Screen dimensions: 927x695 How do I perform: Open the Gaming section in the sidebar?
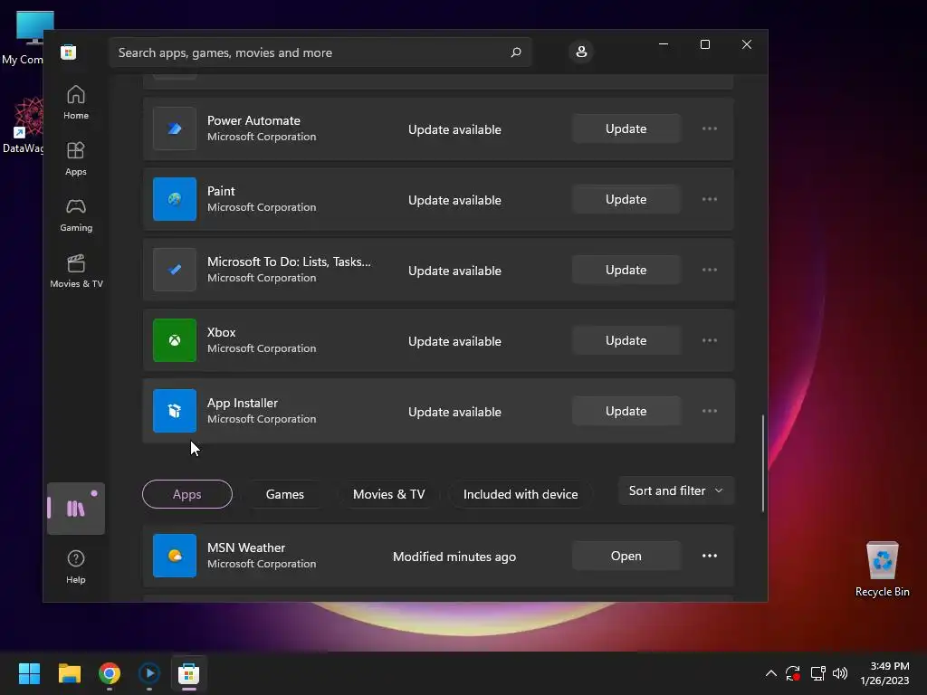point(76,214)
